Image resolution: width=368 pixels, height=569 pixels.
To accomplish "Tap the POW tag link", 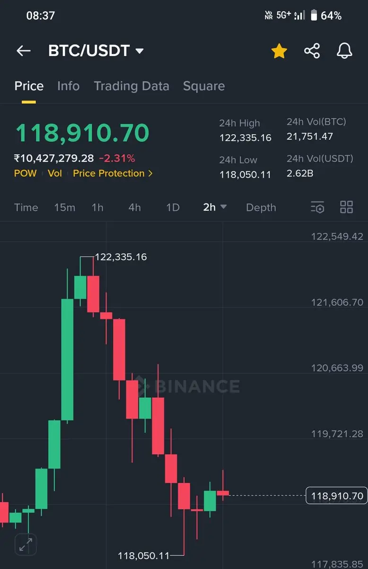I will click(x=25, y=174).
